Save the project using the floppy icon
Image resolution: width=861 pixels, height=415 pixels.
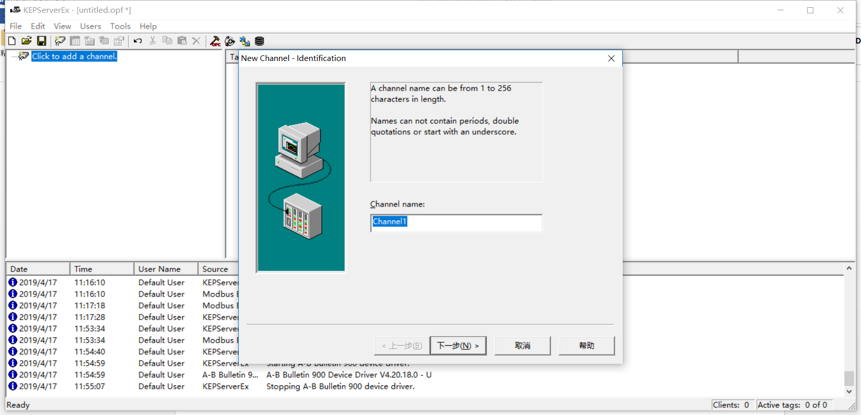pos(42,41)
